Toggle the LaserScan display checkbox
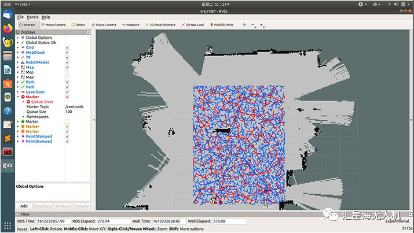This screenshot has width=414, height=233. [67, 92]
